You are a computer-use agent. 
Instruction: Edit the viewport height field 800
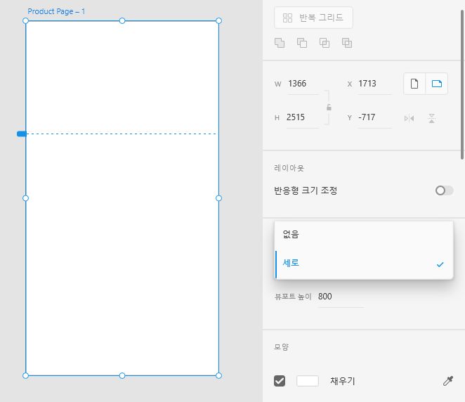click(341, 297)
